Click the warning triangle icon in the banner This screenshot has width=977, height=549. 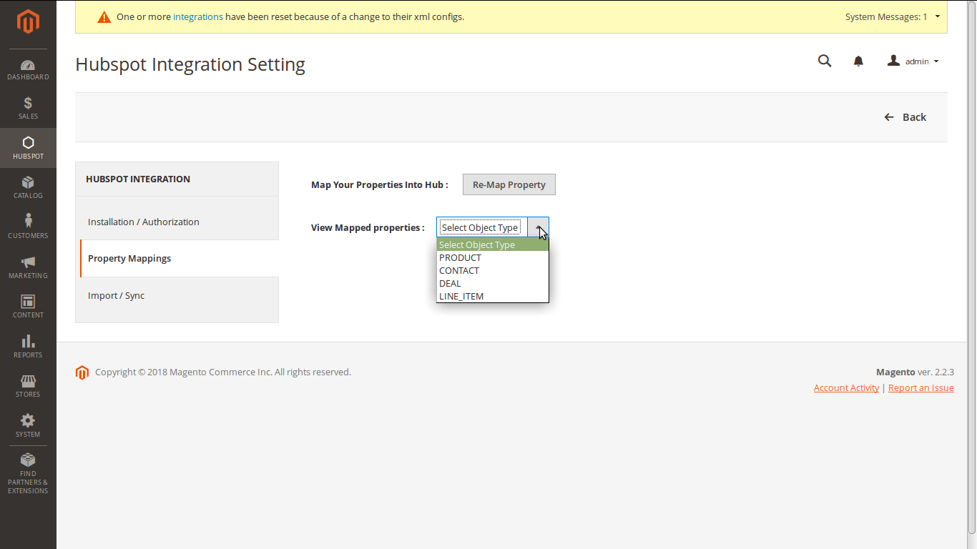(104, 17)
